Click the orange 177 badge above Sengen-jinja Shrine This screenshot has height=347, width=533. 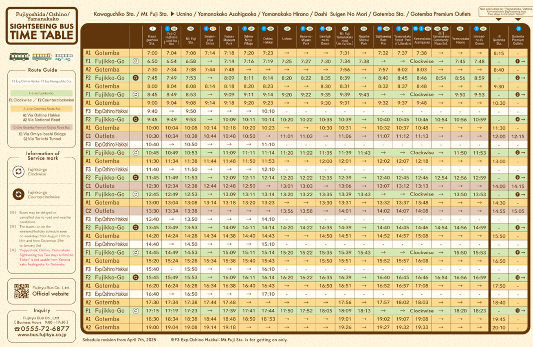pyautogui.click(x=212, y=29)
